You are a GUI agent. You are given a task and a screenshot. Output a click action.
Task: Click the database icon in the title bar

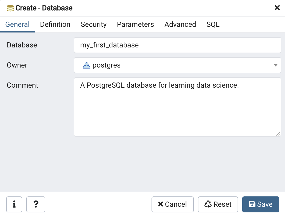coord(10,8)
